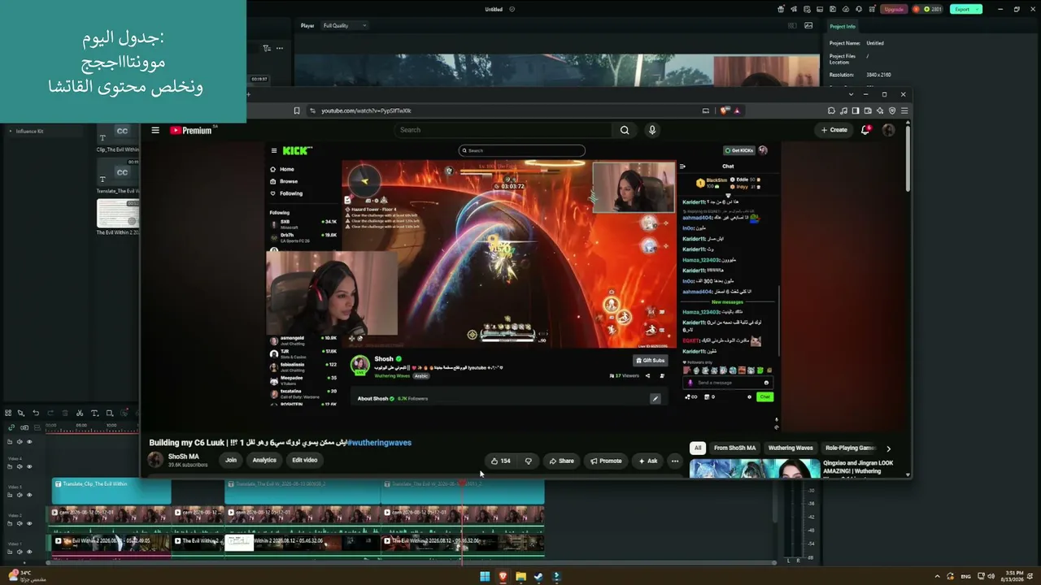Click the ShoSh MA channel avatar
The image size is (1041, 585).
click(155, 460)
